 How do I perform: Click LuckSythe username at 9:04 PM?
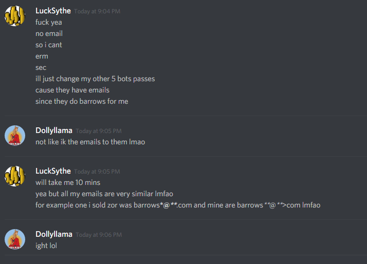(x=53, y=11)
